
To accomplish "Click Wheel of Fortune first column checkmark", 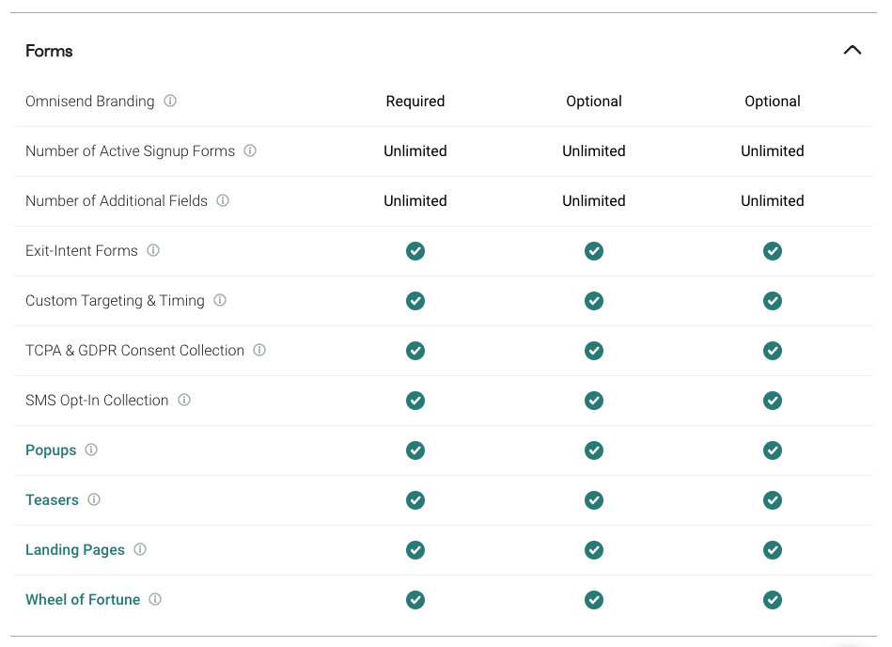I will click(x=415, y=600).
